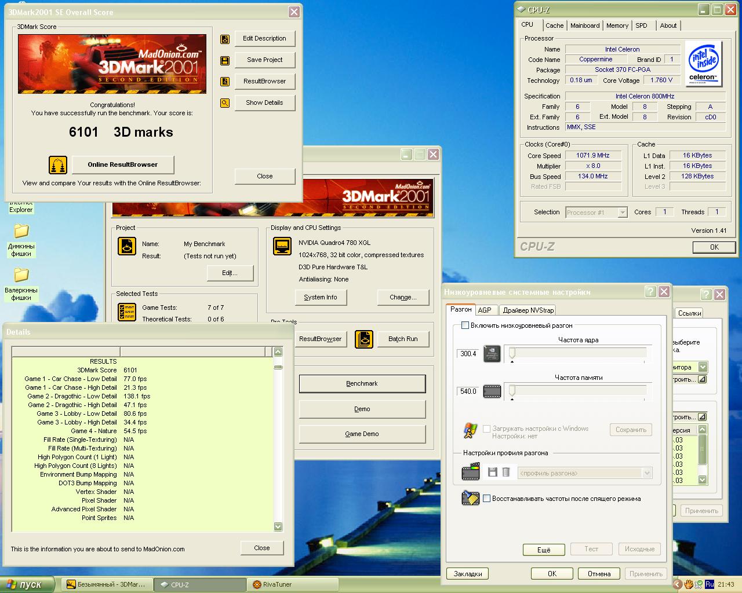Open the monitor dropdown in background RivaTuner window

coord(703,367)
